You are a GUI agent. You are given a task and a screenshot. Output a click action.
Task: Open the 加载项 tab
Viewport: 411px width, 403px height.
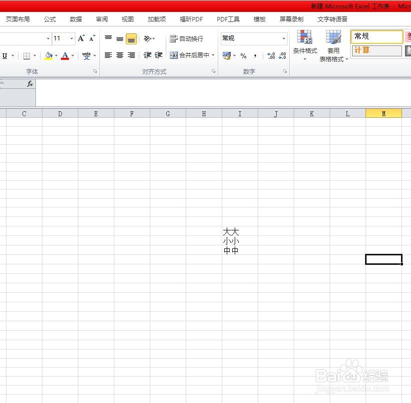click(x=157, y=19)
